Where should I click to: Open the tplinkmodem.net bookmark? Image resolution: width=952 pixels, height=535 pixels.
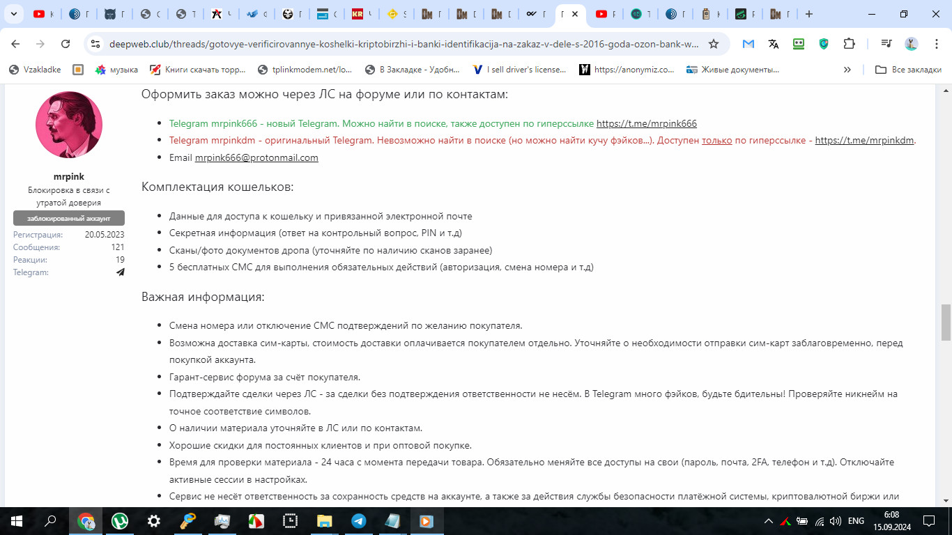pyautogui.click(x=305, y=70)
